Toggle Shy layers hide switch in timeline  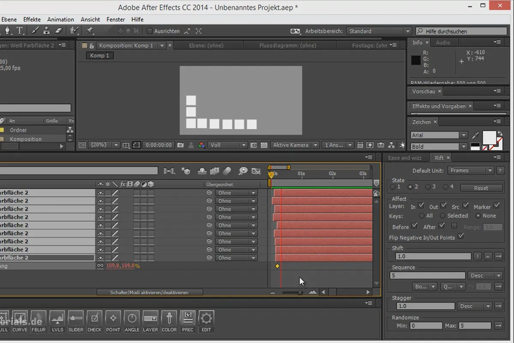202,171
